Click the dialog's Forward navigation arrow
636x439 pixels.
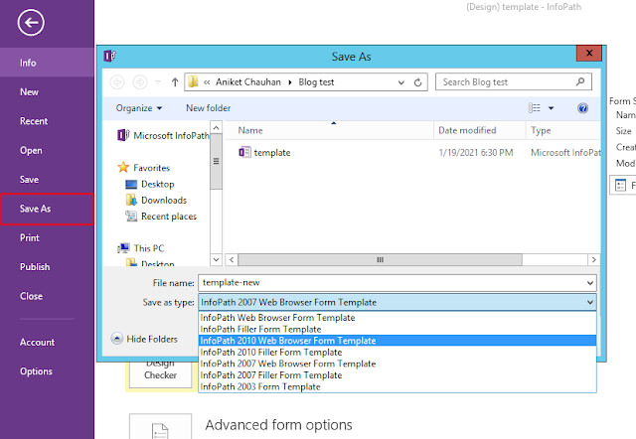click(x=140, y=82)
